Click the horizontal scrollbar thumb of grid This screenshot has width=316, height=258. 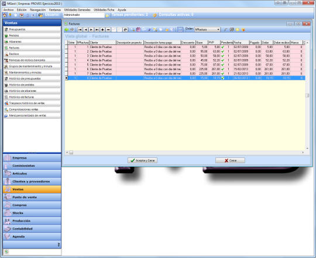71,153
